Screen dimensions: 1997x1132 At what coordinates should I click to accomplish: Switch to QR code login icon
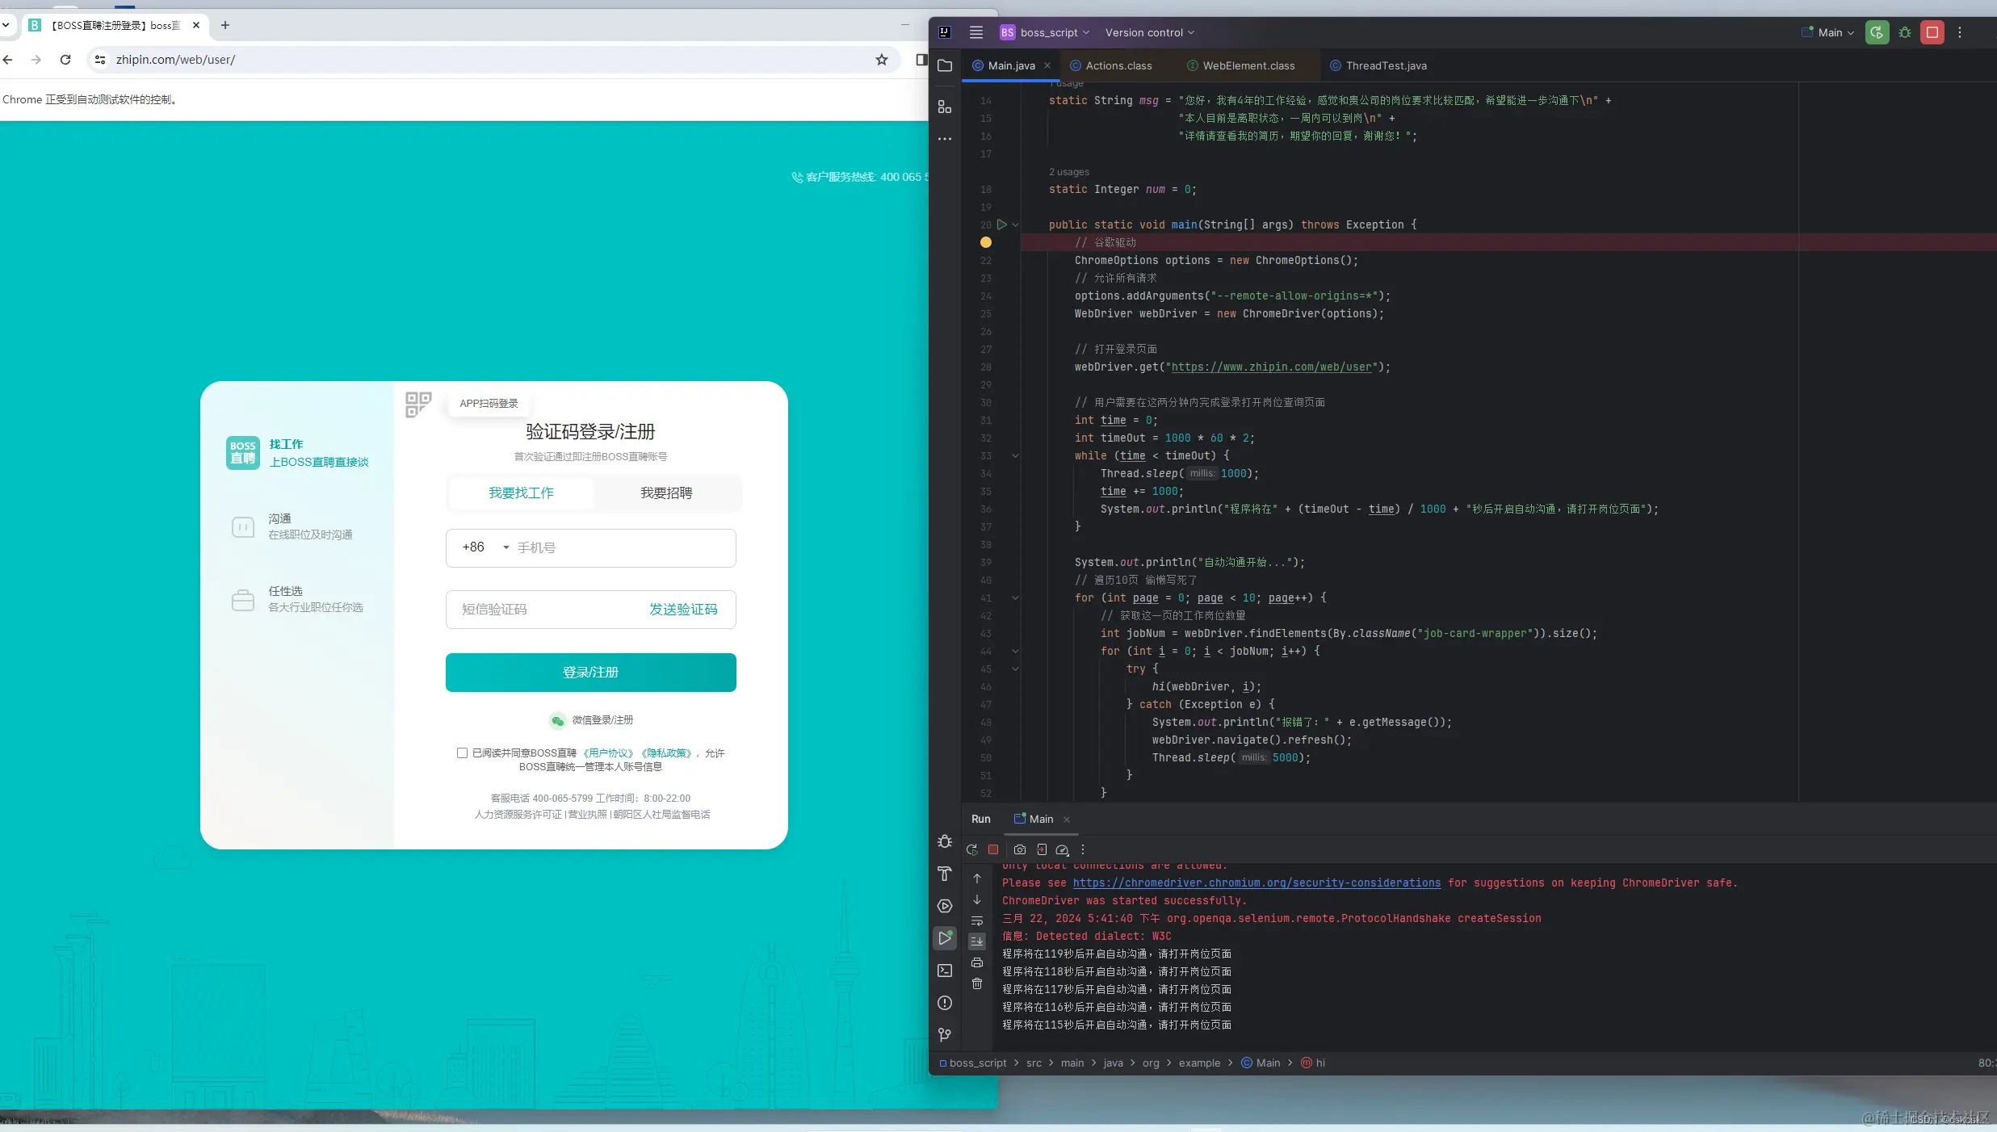(x=417, y=404)
